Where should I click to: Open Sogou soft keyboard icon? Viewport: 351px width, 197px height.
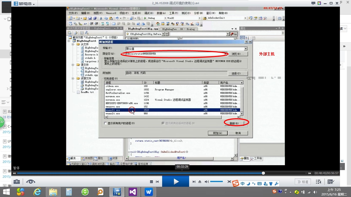click(x=260, y=184)
